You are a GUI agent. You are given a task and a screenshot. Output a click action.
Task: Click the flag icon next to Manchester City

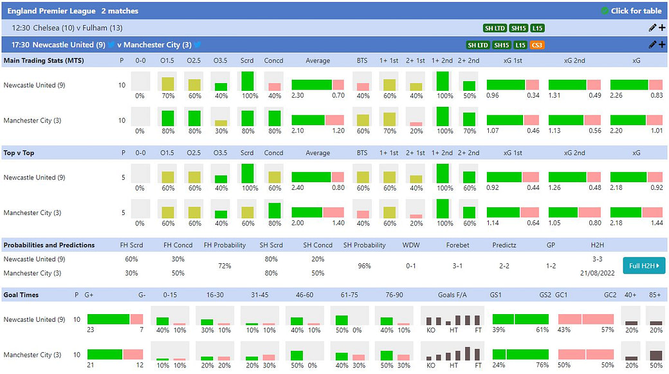coord(196,45)
